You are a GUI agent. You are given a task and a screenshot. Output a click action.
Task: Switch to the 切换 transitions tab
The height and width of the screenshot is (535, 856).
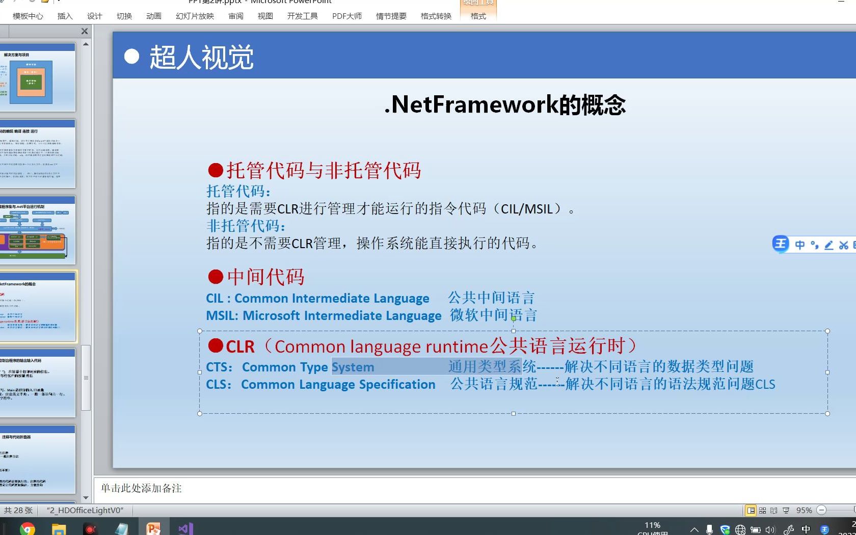(124, 16)
